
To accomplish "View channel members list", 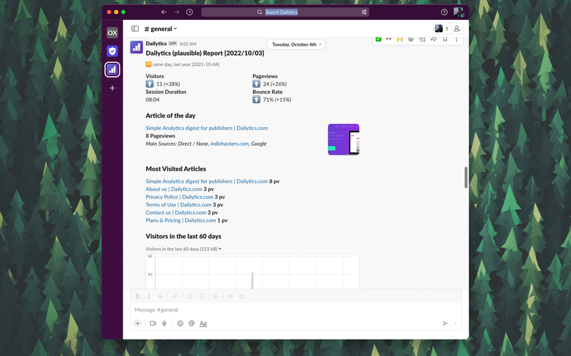I will (x=442, y=28).
